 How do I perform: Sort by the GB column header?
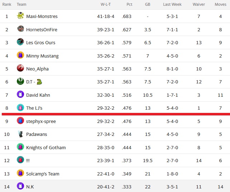pos(148,4)
